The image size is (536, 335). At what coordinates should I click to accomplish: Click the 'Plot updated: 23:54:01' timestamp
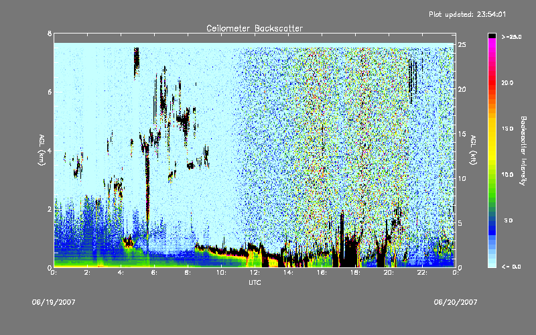pyautogui.click(x=467, y=14)
